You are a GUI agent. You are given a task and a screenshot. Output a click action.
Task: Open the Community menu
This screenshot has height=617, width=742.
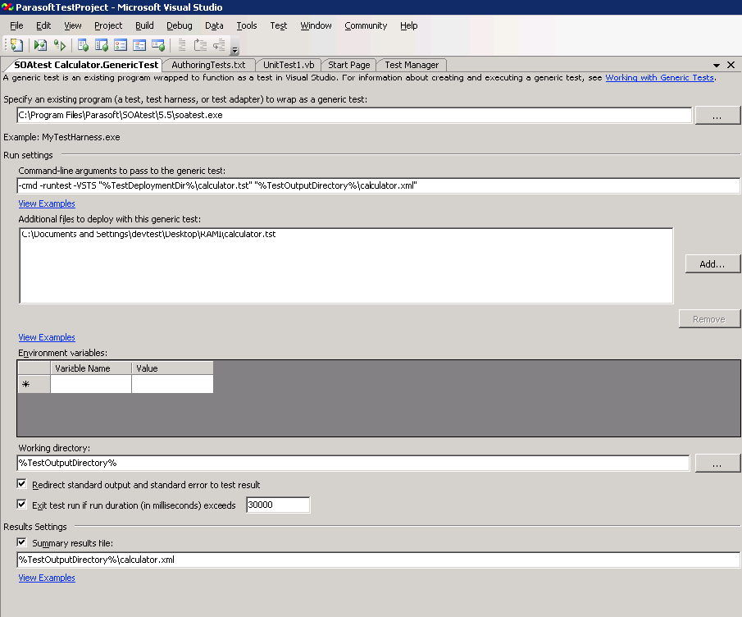click(366, 25)
